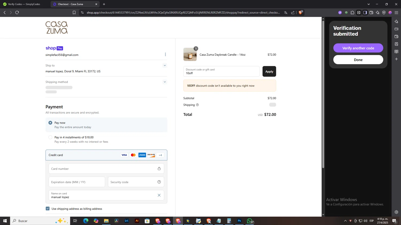Click the Security code field

click(136, 182)
